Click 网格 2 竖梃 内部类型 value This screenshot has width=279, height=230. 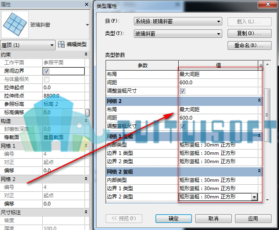(218, 180)
